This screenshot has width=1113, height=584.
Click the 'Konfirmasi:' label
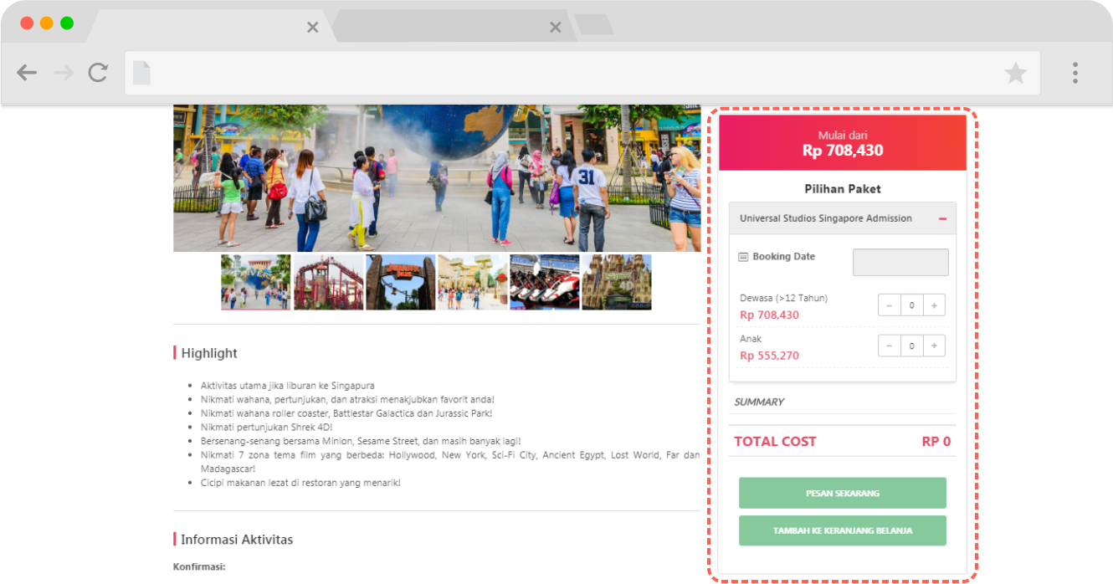199,567
